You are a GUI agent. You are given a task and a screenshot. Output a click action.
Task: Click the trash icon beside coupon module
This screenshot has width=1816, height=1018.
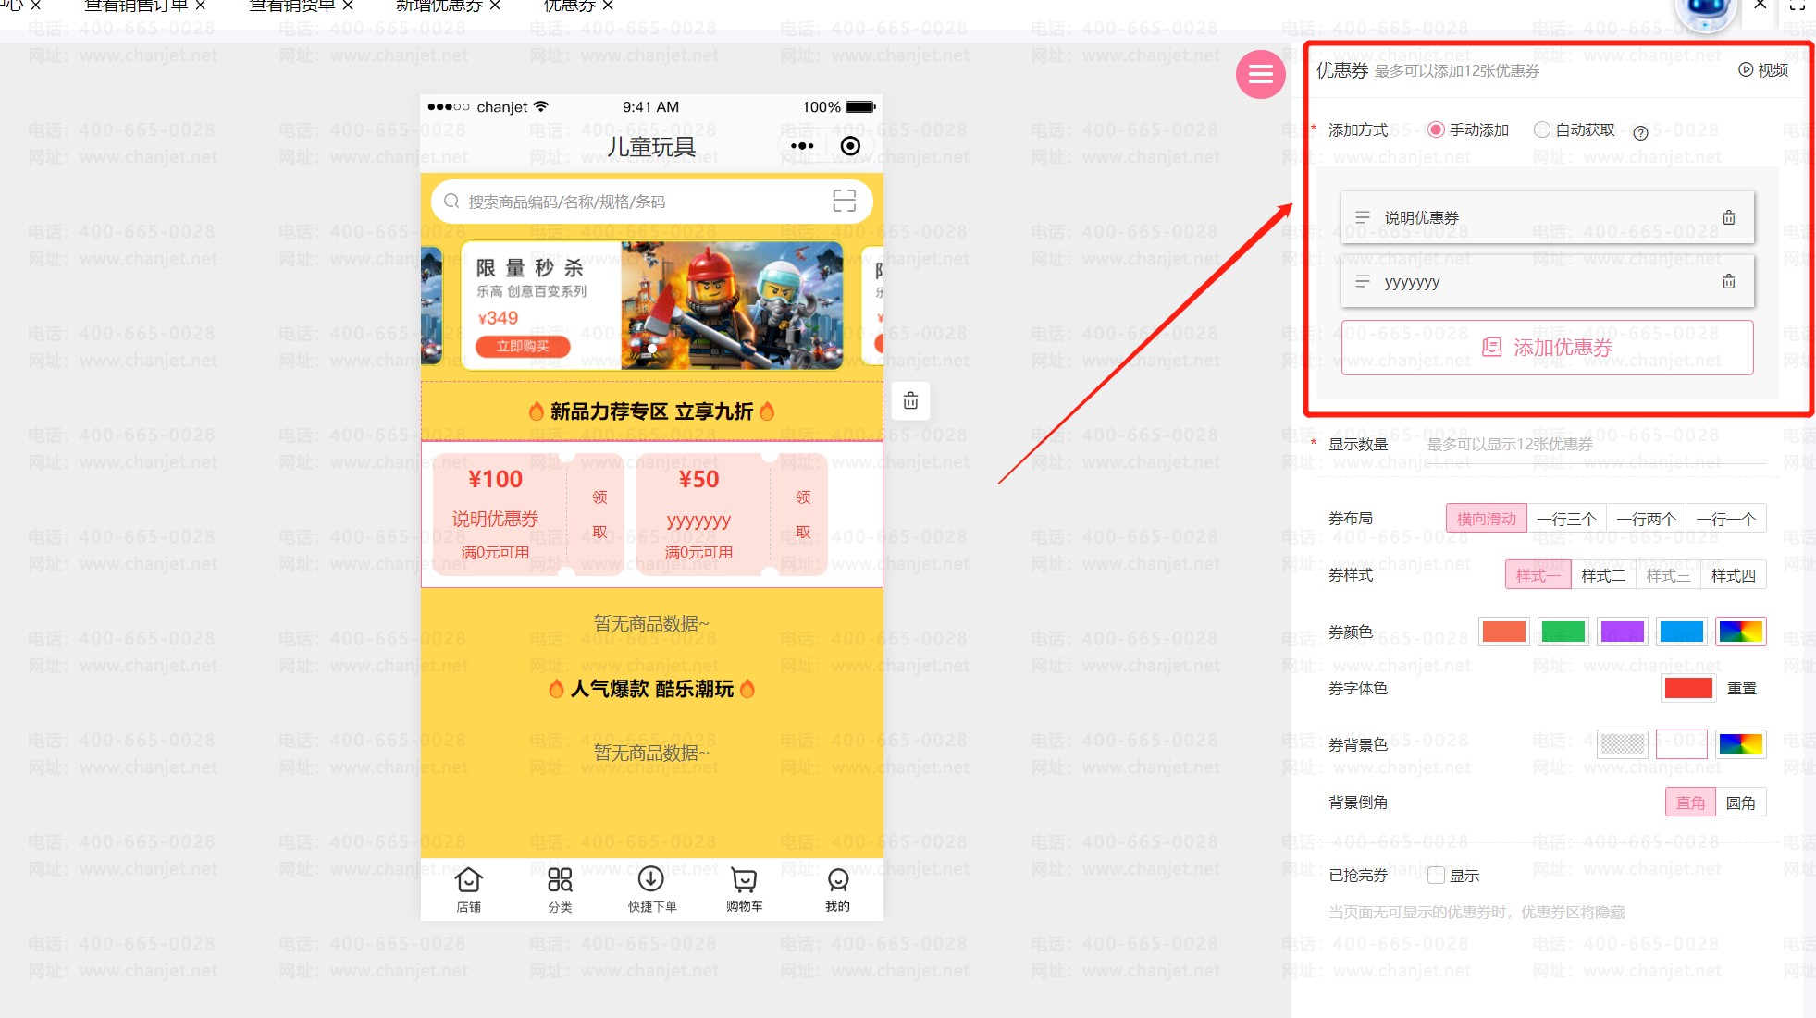(x=910, y=401)
